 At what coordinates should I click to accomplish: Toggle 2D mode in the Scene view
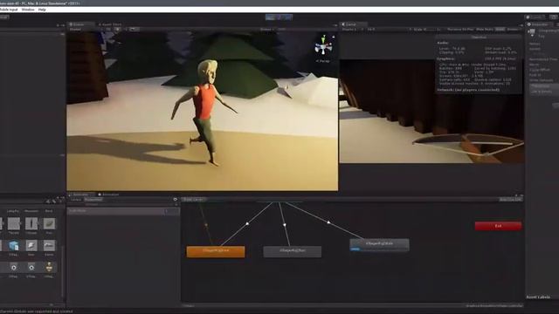pos(108,29)
